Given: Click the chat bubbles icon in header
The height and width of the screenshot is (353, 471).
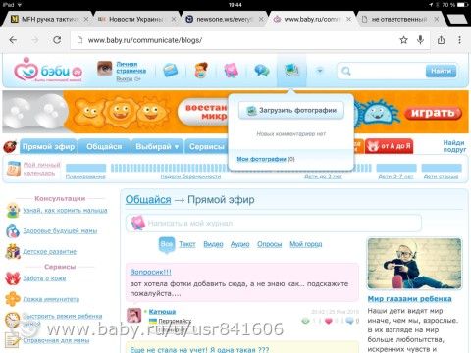Looking at the screenshot, I should (x=262, y=70).
